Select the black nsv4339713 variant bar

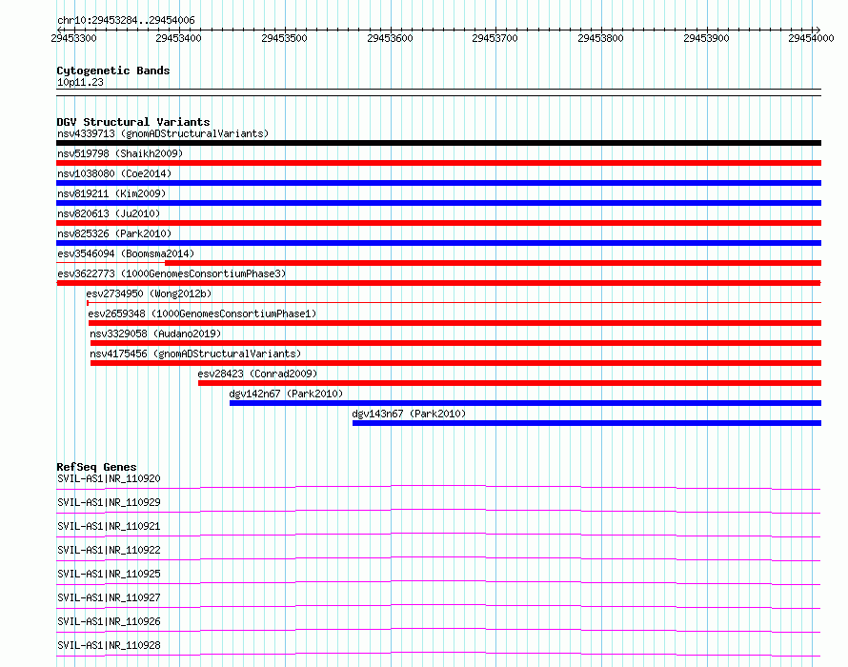pos(438,143)
